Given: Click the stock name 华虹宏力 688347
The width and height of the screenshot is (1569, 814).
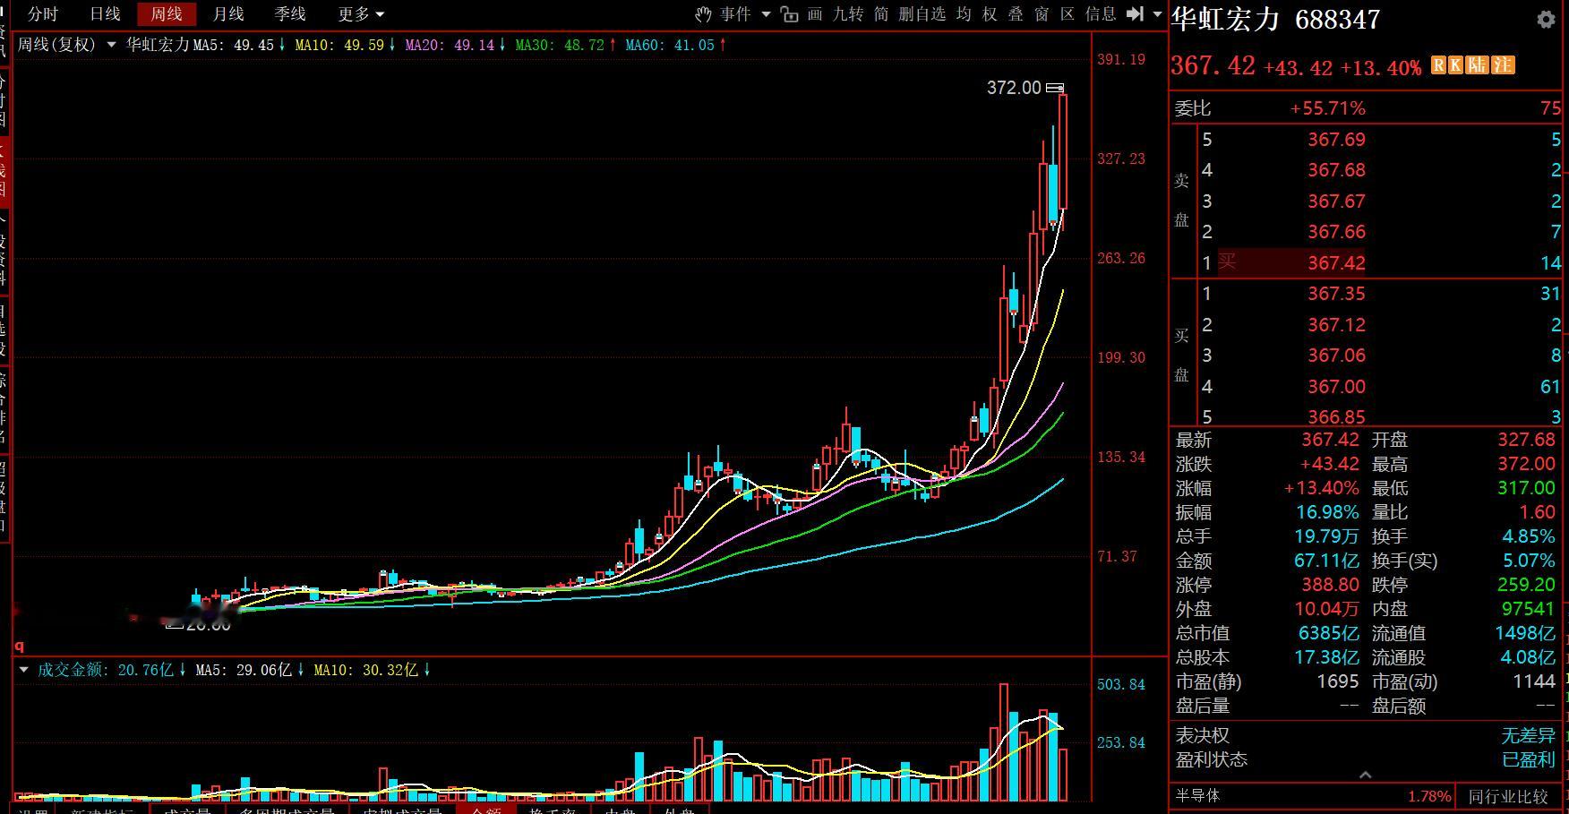Looking at the screenshot, I should [1276, 20].
